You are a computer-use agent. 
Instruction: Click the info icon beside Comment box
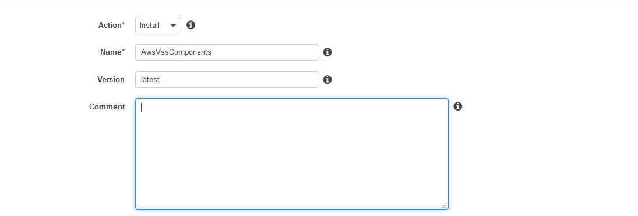pos(458,106)
